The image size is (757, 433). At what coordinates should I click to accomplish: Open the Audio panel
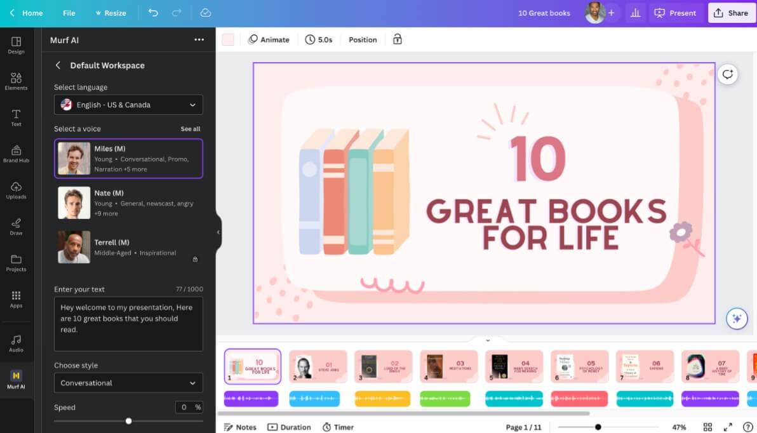[17, 340]
